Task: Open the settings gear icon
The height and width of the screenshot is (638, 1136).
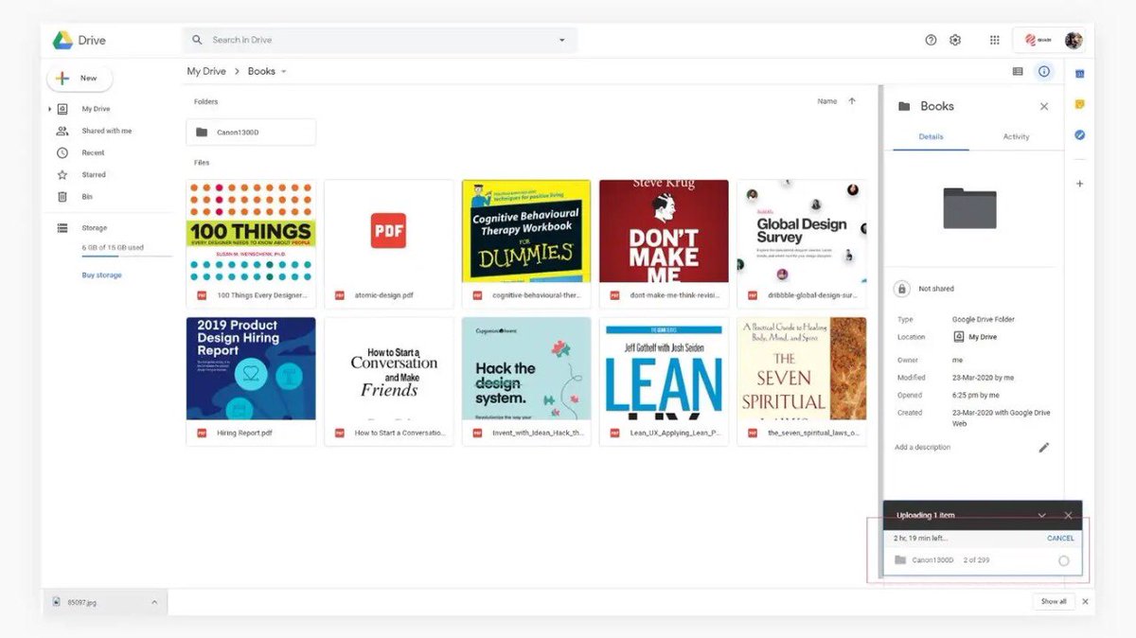Action: (x=955, y=40)
